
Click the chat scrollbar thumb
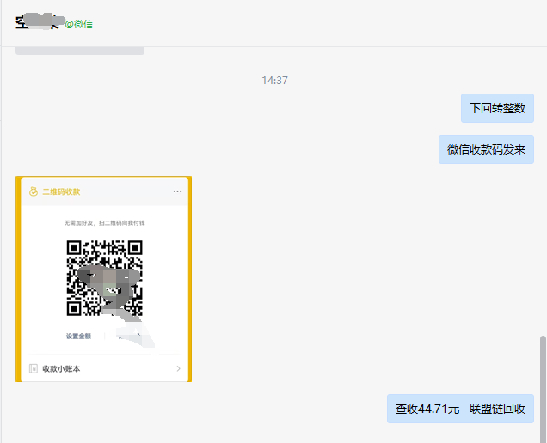pos(542,386)
